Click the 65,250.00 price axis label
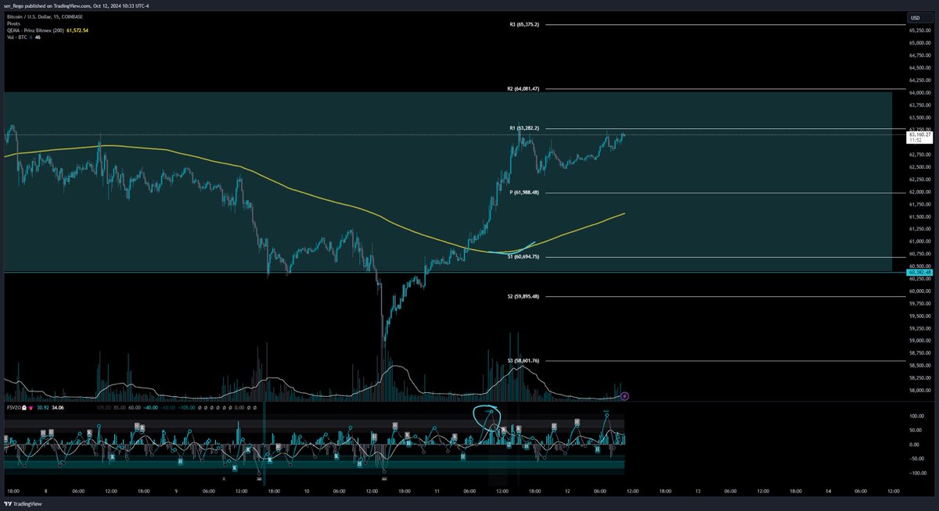The height and width of the screenshot is (511, 939). 919,30
